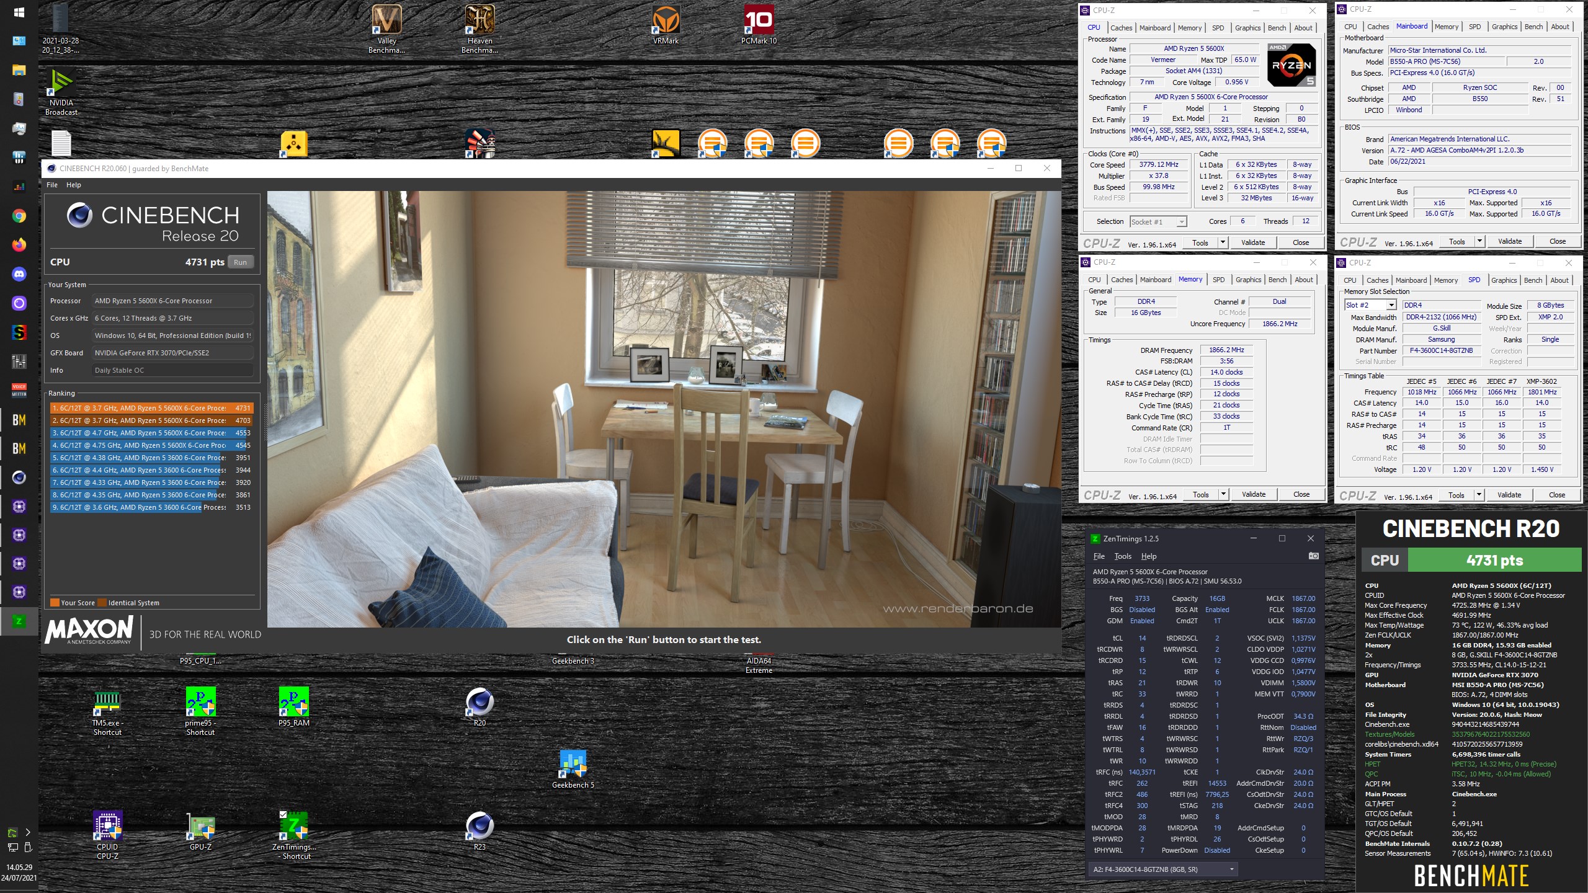Select the rank 1 Ryzen 5600X 4731 row

pyautogui.click(x=152, y=408)
